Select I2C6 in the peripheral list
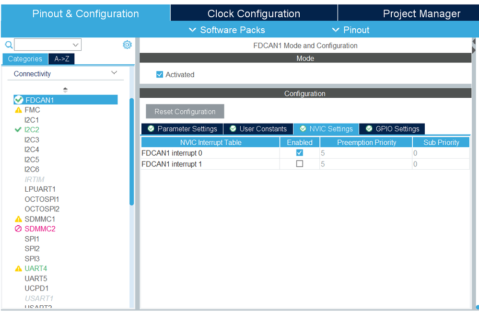Image resolution: width=479 pixels, height=312 pixels. tap(32, 169)
